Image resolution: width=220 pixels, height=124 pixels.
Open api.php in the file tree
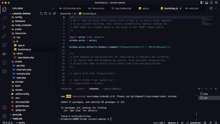21,66
